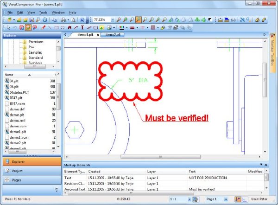Image resolution: width=278 pixels, height=205 pixels.
Task: Click the checkered fill pattern swatch
Action: click(x=153, y=28)
